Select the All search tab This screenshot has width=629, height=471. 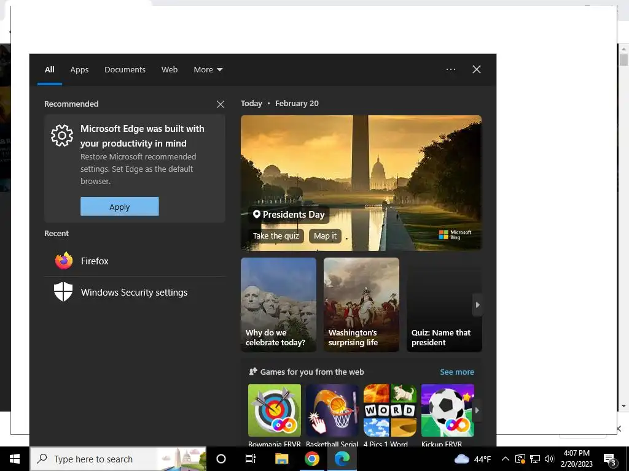click(49, 69)
